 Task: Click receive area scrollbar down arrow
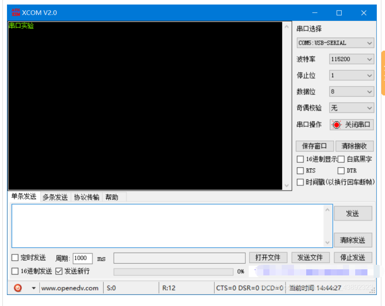coord(287,185)
